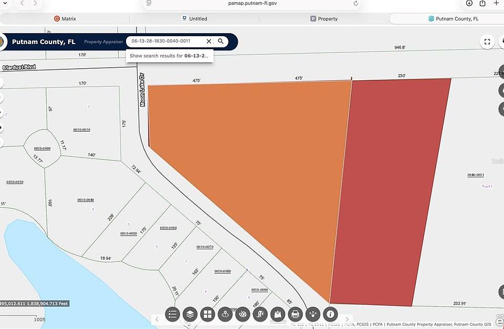The image size is (504, 329).
Task: Toggle fullscreen map view
Action: (x=487, y=41)
